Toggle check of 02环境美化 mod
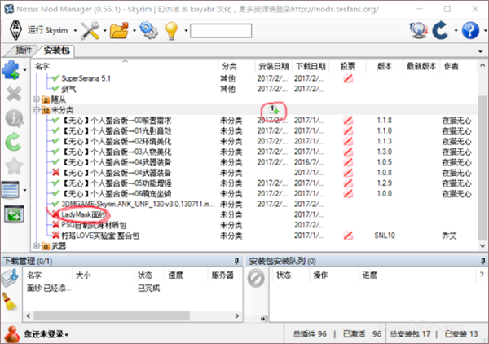This screenshot has height=344, width=489. [x=56, y=141]
